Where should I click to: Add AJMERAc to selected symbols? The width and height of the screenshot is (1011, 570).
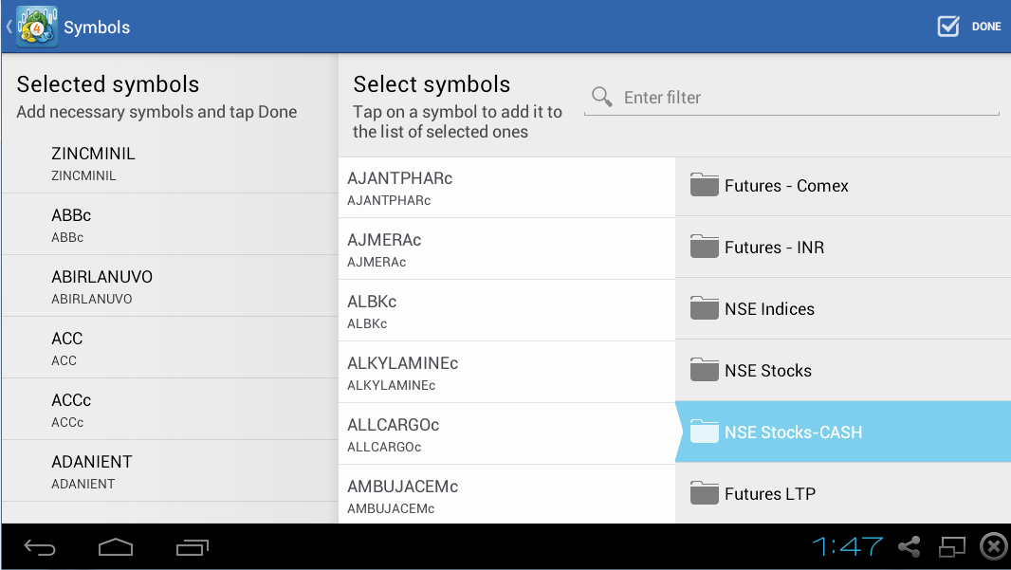point(506,248)
